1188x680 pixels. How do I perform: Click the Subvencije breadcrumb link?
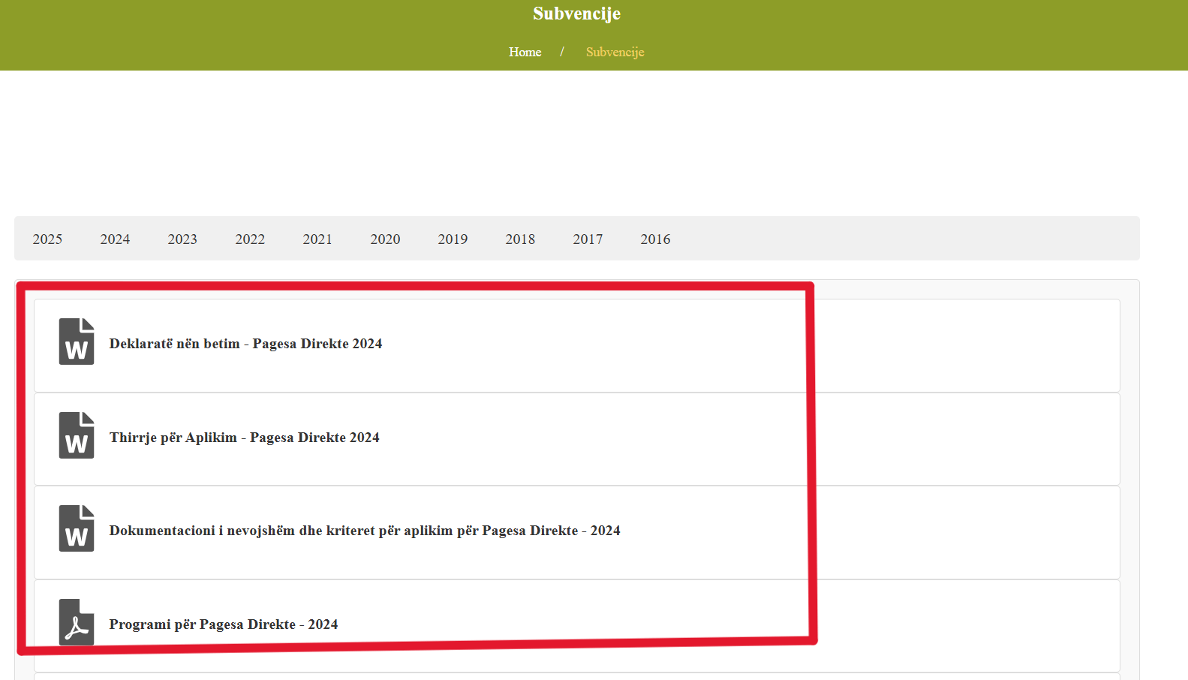[x=615, y=52]
